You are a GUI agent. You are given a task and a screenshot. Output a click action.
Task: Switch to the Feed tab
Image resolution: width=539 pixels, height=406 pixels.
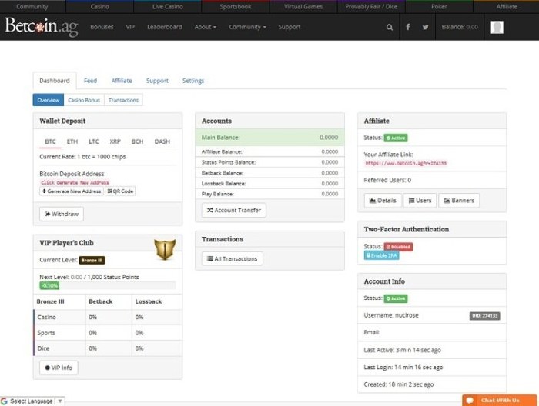90,81
